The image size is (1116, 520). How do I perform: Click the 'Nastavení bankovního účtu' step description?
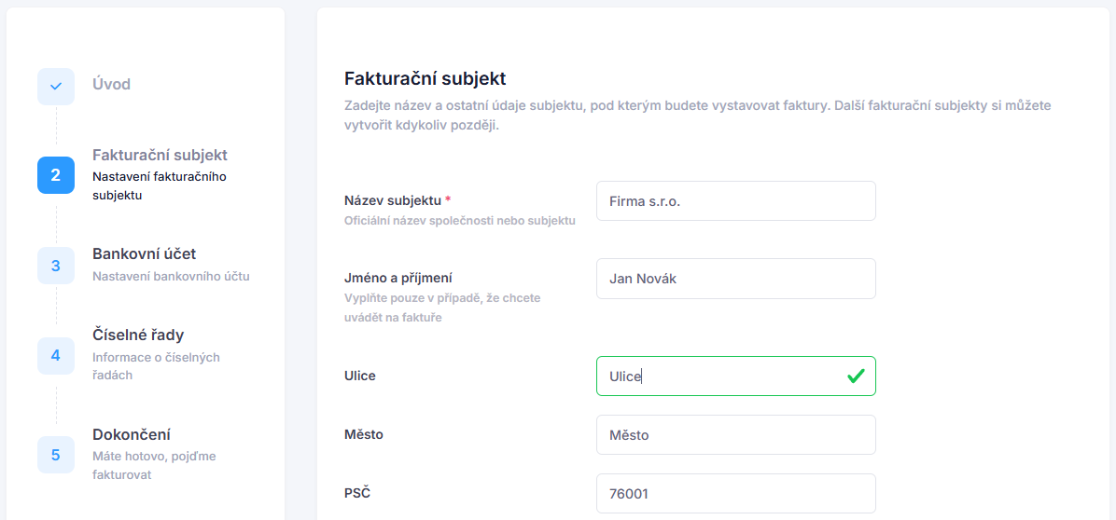tap(171, 277)
